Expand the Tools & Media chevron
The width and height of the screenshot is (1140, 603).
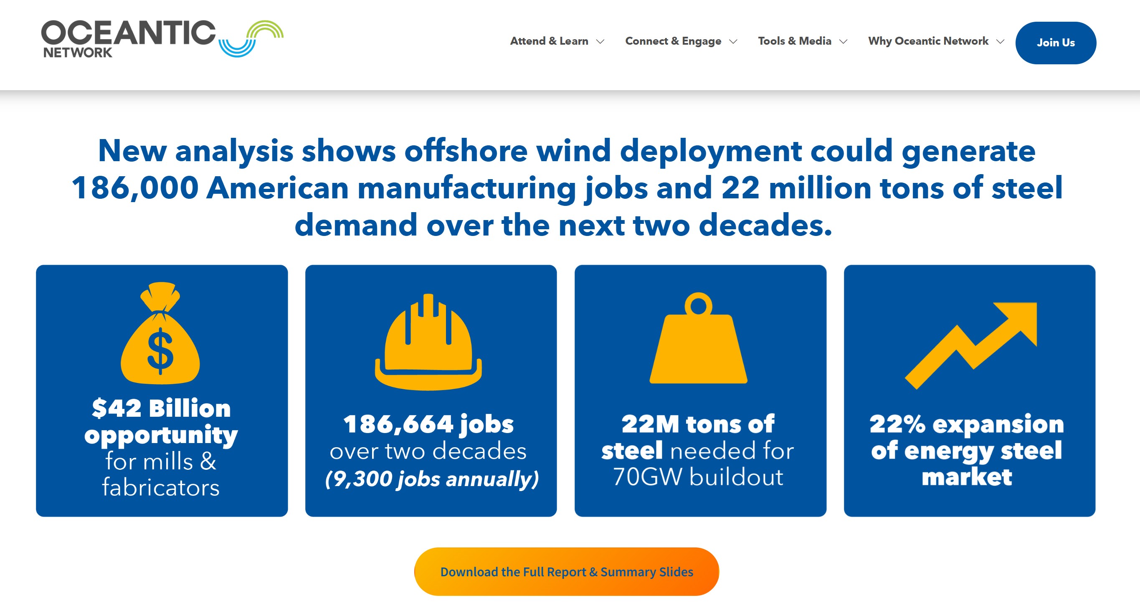[x=844, y=42]
